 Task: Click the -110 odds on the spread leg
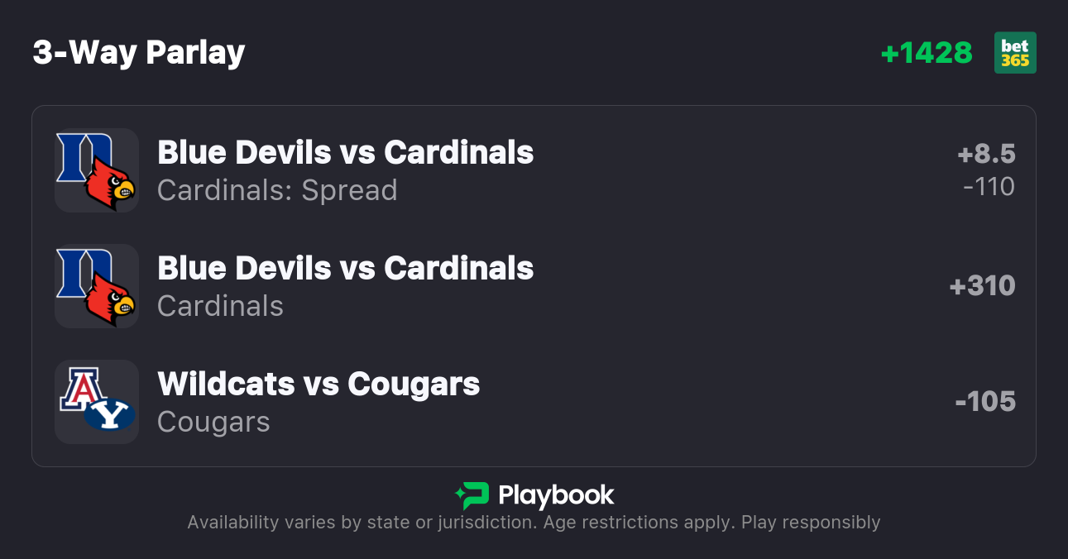coord(989,187)
